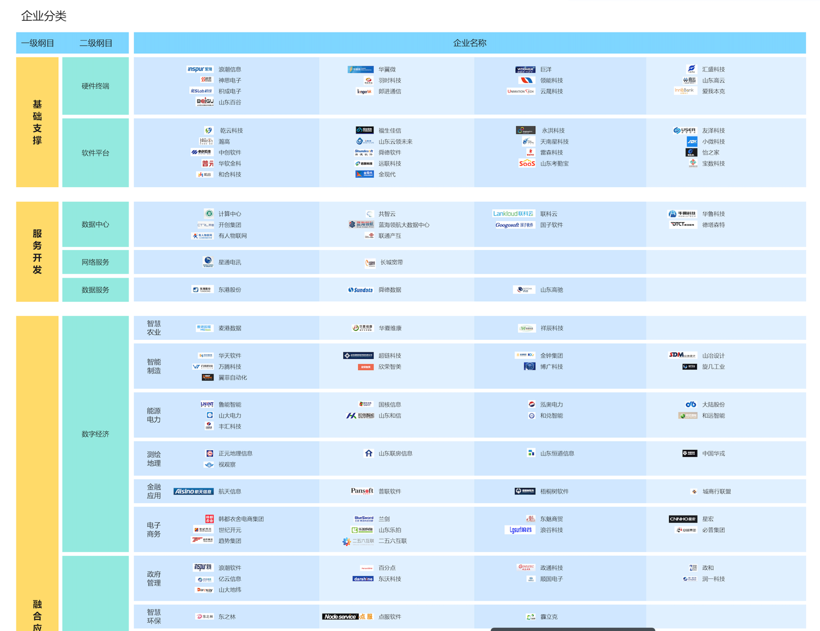This screenshot has height=631, width=820.
Task: Click the 一级纲目 header label
Action: coord(38,43)
